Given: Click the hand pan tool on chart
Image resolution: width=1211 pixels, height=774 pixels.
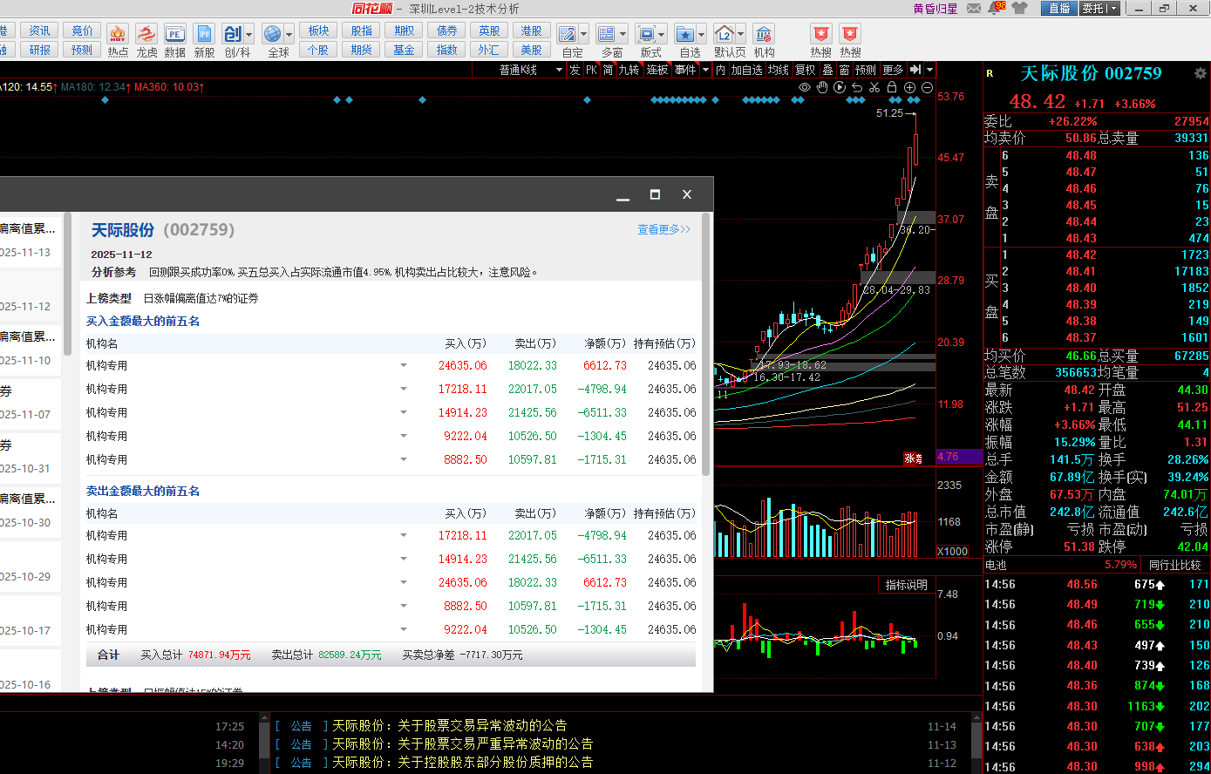Looking at the screenshot, I should [x=822, y=87].
